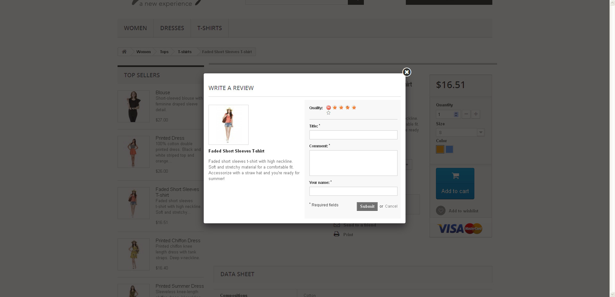The height and width of the screenshot is (297, 615).
Task: Open Faded Short Sleeves T-shirt top seller
Action: [177, 192]
